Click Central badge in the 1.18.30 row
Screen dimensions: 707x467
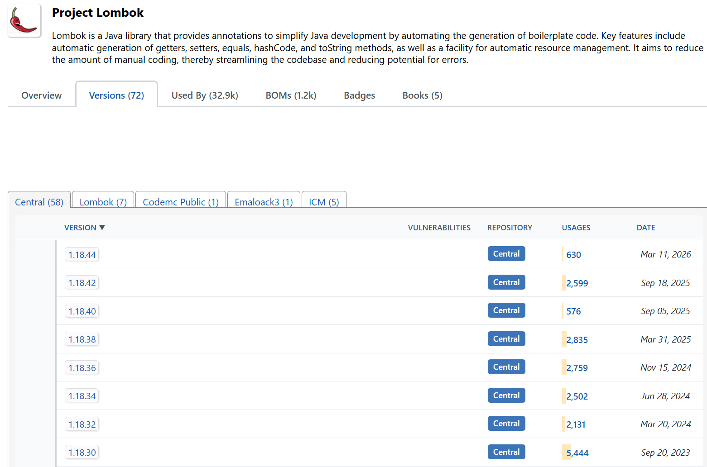(x=506, y=452)
